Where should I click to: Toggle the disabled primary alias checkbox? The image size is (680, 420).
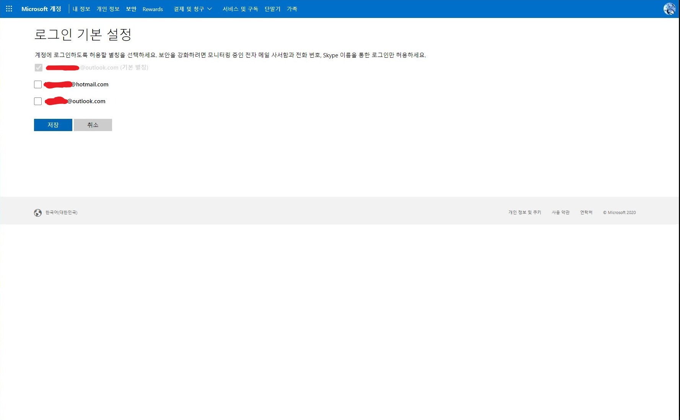[39, 68]
